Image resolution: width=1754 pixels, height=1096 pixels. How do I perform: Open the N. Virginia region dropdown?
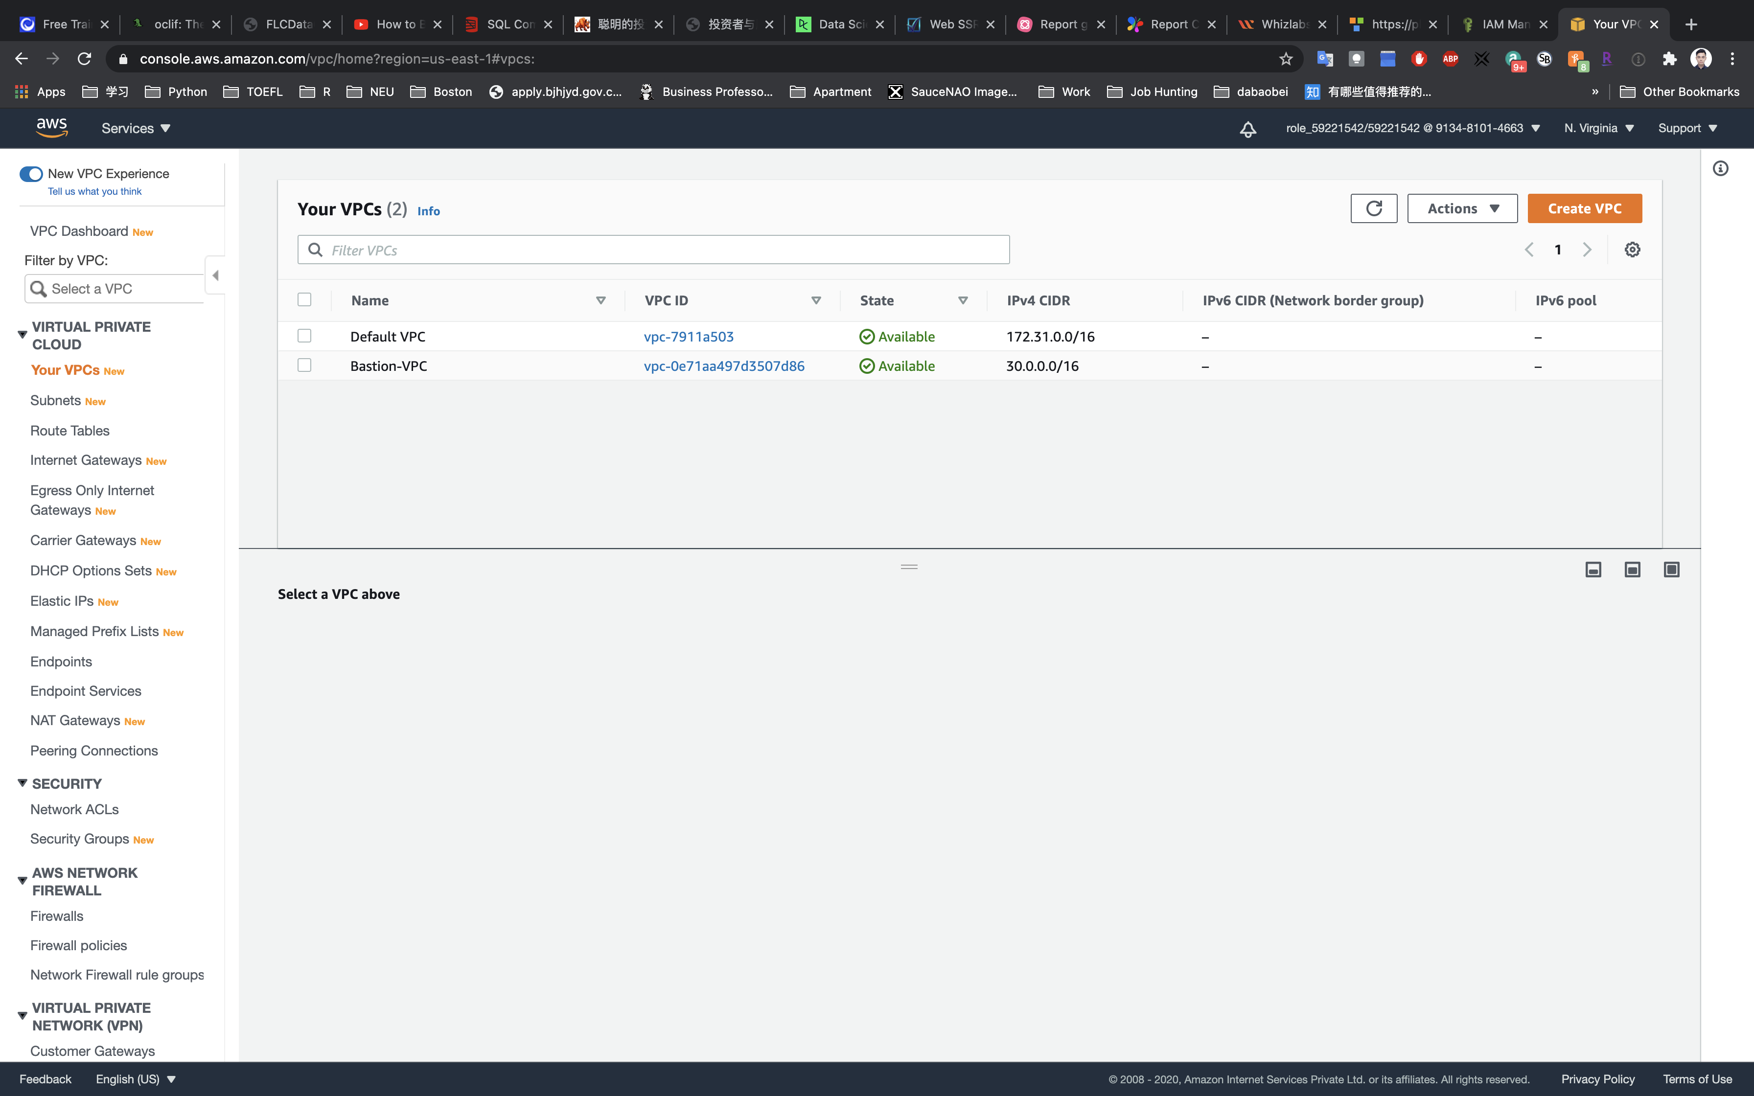click(x=1598, y=128)
